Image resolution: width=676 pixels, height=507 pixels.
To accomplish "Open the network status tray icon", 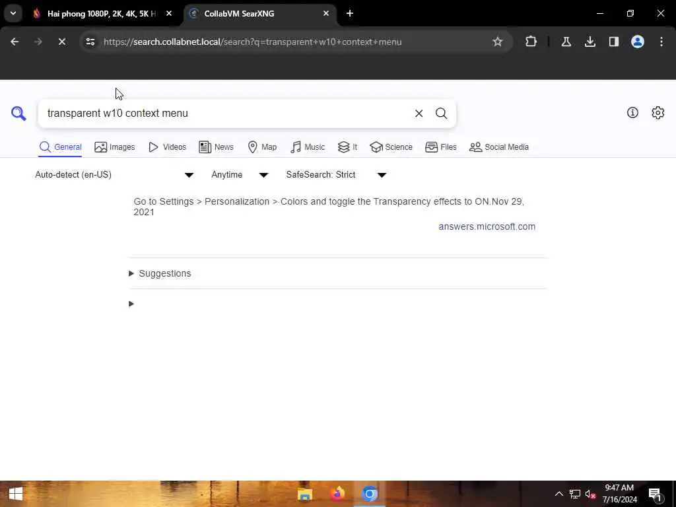I will click(x=575, y=494).
